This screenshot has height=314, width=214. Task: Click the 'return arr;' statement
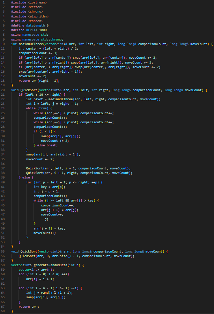click(29, 307)
